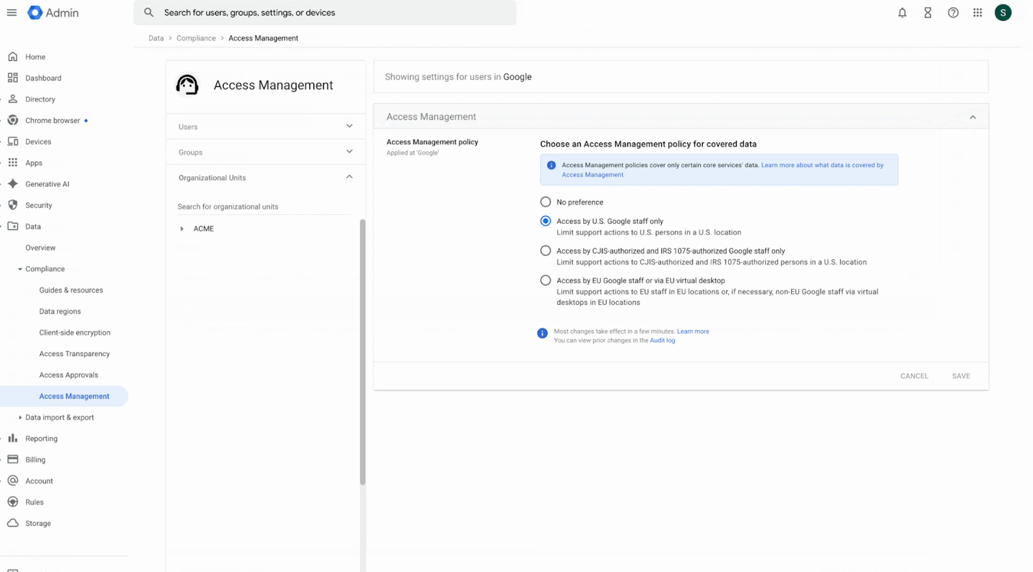This screenshot has height=572, width=1033.
Task: Open the help question mark icon
Action: click(953, 13)
